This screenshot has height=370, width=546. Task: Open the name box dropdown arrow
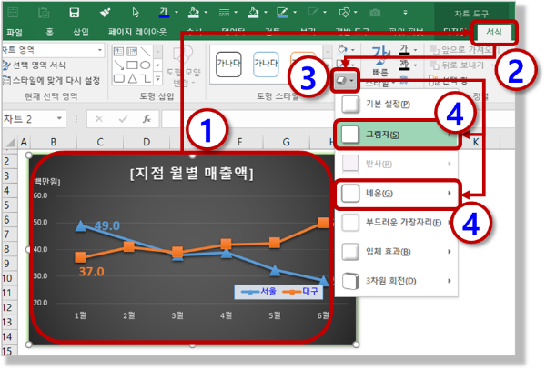pos(59,118)
